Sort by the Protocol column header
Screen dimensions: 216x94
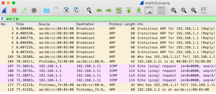point(115,24)
